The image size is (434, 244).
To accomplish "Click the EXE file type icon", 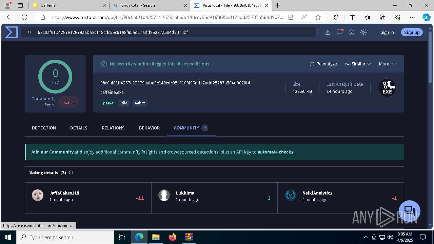I will (387, 88).
